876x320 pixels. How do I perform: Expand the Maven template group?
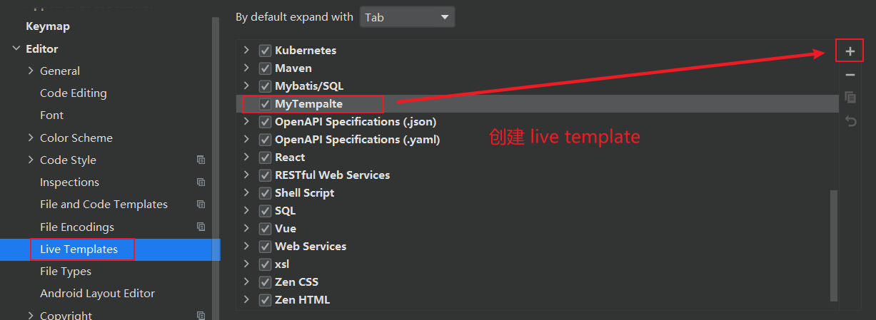246,68
